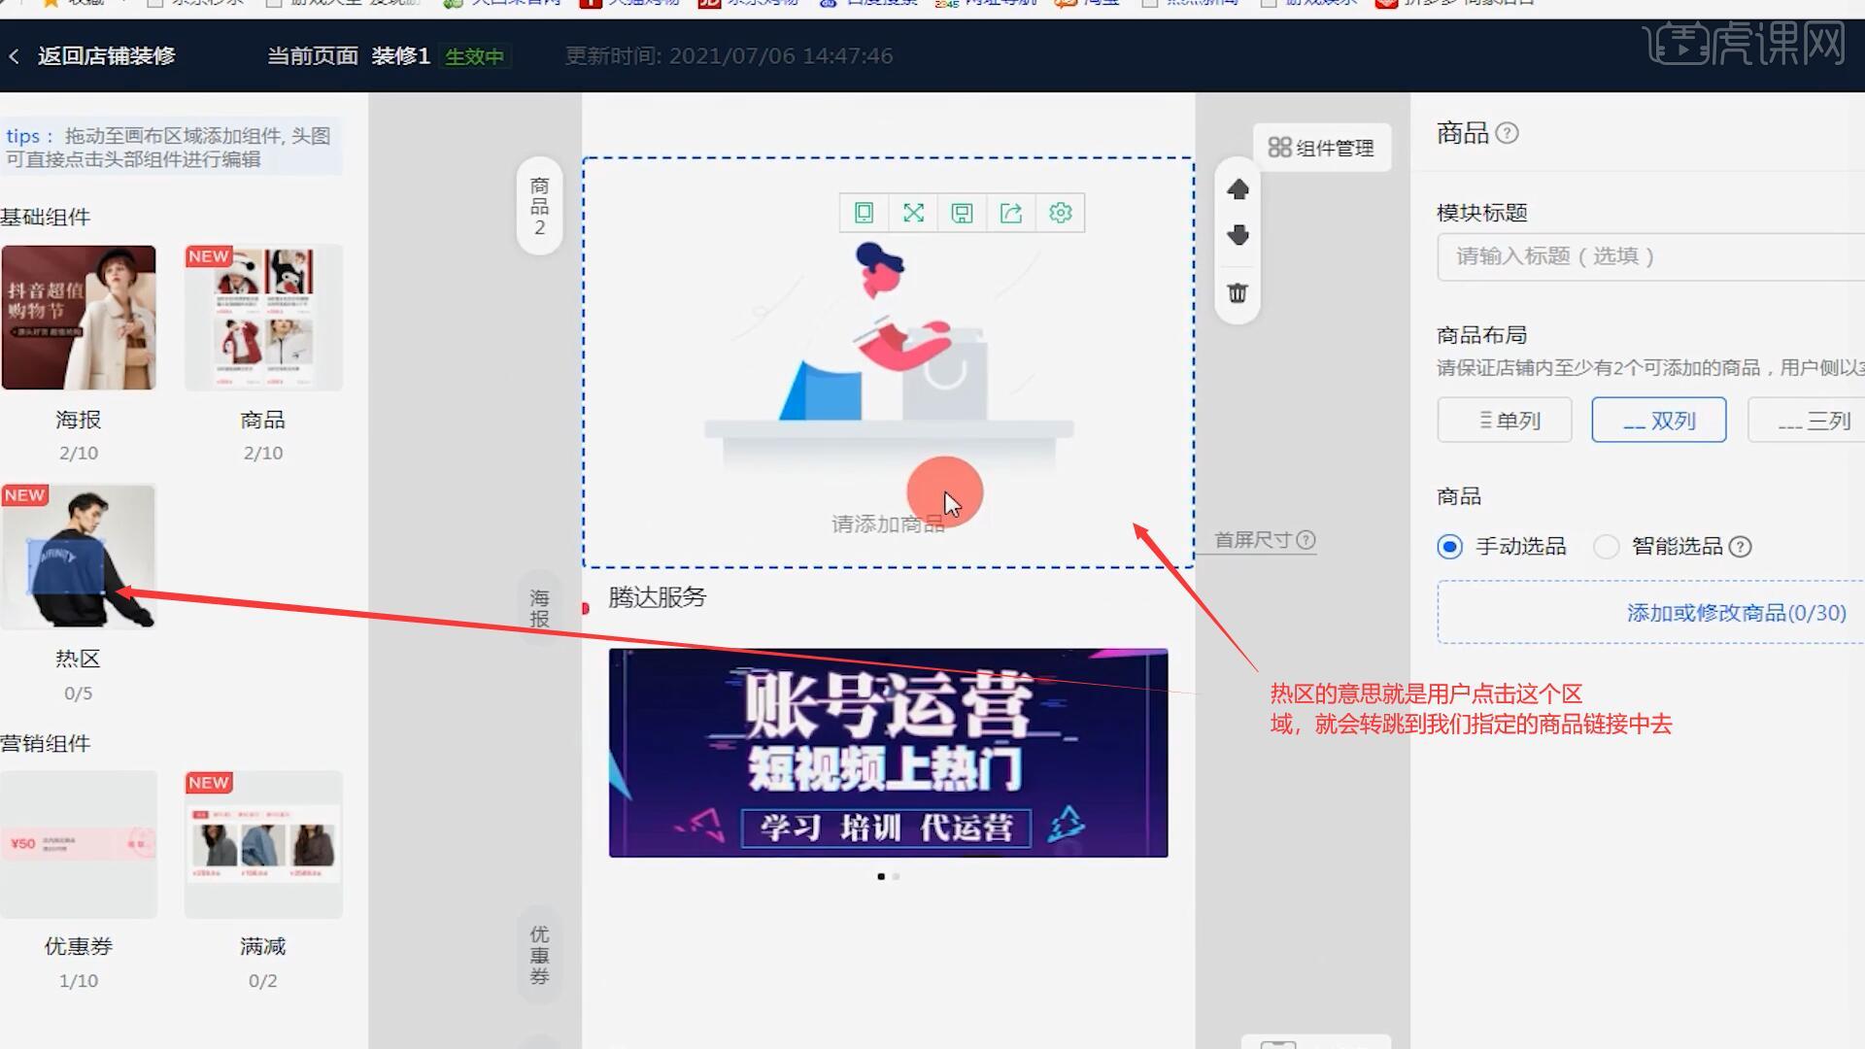Click the help icon next to 商品 heading
1865x1049 pixels.
pyautogui.click(x=1507, y=133)
